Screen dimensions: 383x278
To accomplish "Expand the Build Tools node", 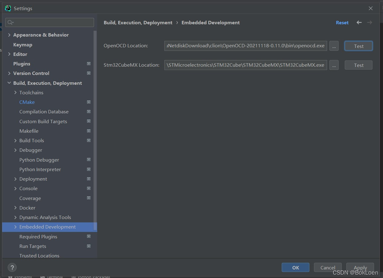I will 15,140.
